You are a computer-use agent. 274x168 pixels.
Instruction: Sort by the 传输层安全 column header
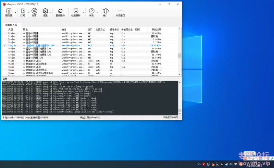tap(127, 29)
